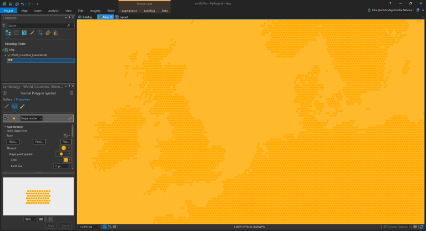Click the color-lock icon in Shape marker row

click(70, 118)
